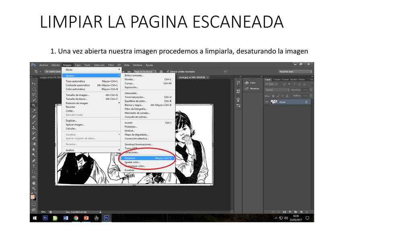Screen dimensions: 412x232
Task: Open the History panel icon
Action: pyautogui.click(x=238, y=83)
